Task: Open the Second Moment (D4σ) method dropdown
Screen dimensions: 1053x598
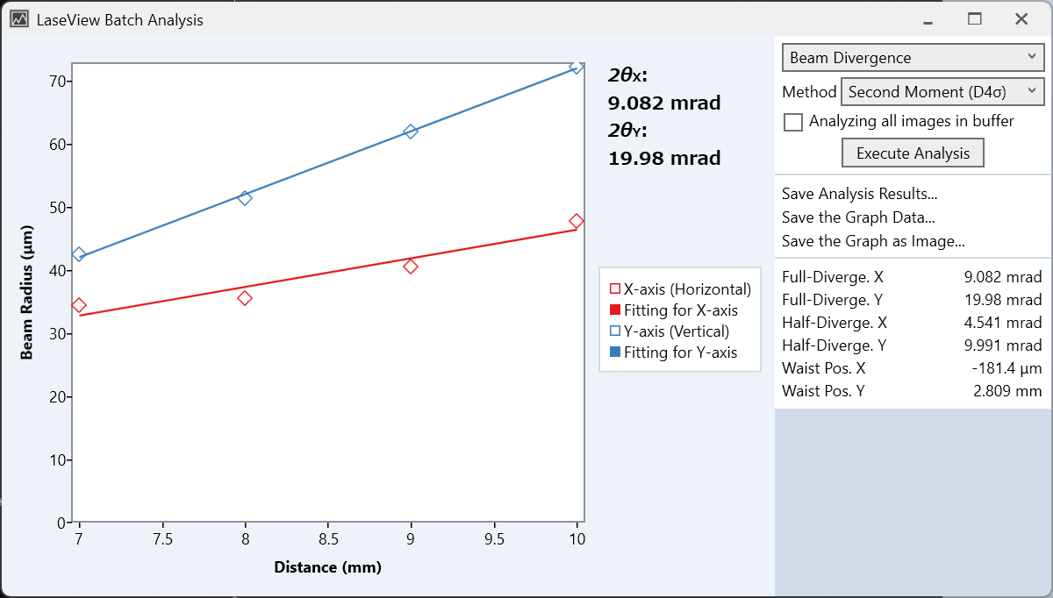Action: pos(942,91)
